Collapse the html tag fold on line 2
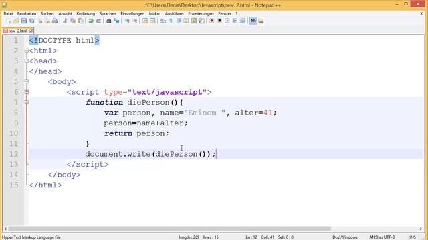The image size is (428, 240). (27, 51)
